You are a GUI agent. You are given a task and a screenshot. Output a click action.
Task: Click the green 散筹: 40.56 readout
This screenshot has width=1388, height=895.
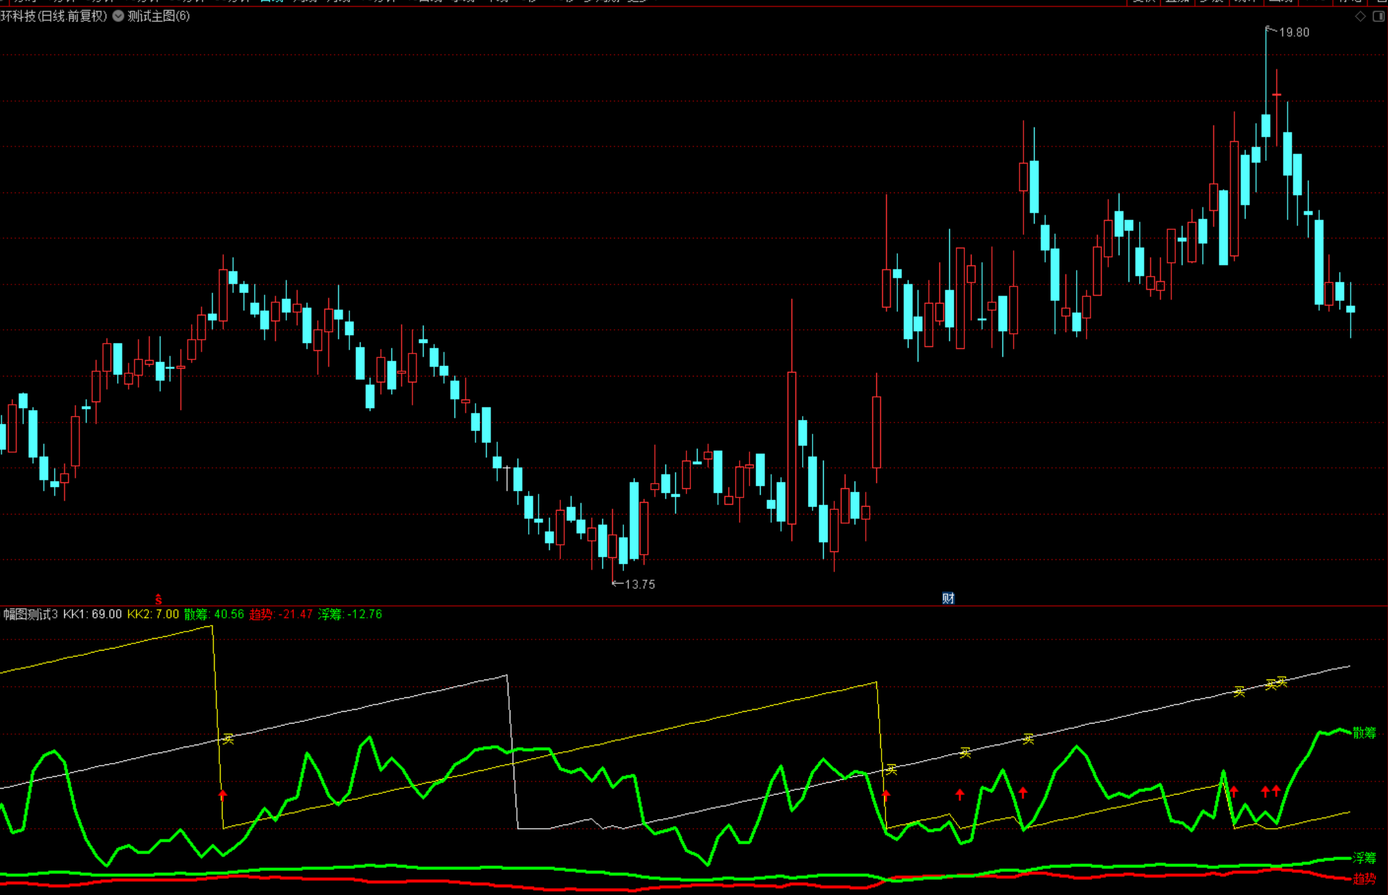tap(213, 614)
